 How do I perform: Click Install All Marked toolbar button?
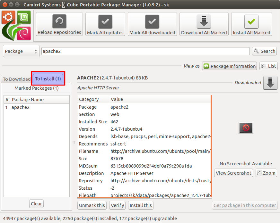click(x=251, y=24)
